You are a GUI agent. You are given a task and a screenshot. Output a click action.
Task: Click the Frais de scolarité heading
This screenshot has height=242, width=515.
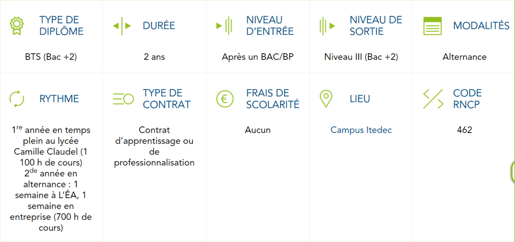[x=273, y=98]
